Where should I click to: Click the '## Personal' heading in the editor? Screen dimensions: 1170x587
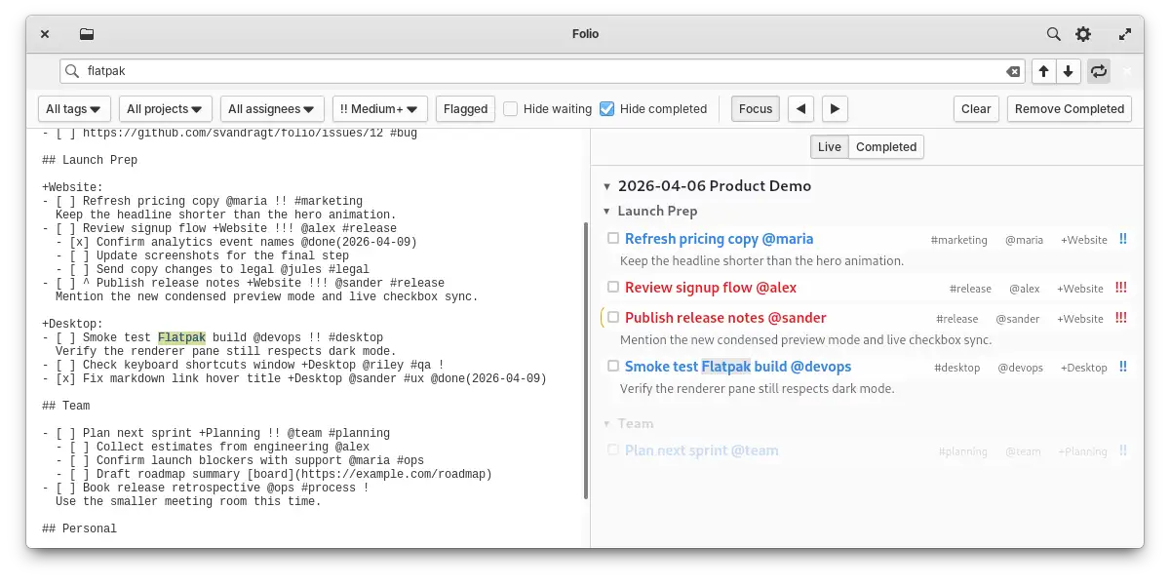pyautogui.click(x=79, y=528)
